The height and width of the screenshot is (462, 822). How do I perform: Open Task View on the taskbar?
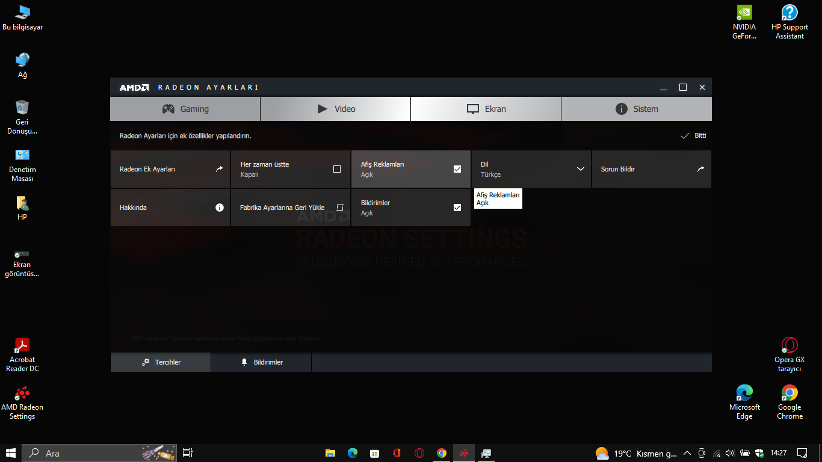tap(188, 453)
